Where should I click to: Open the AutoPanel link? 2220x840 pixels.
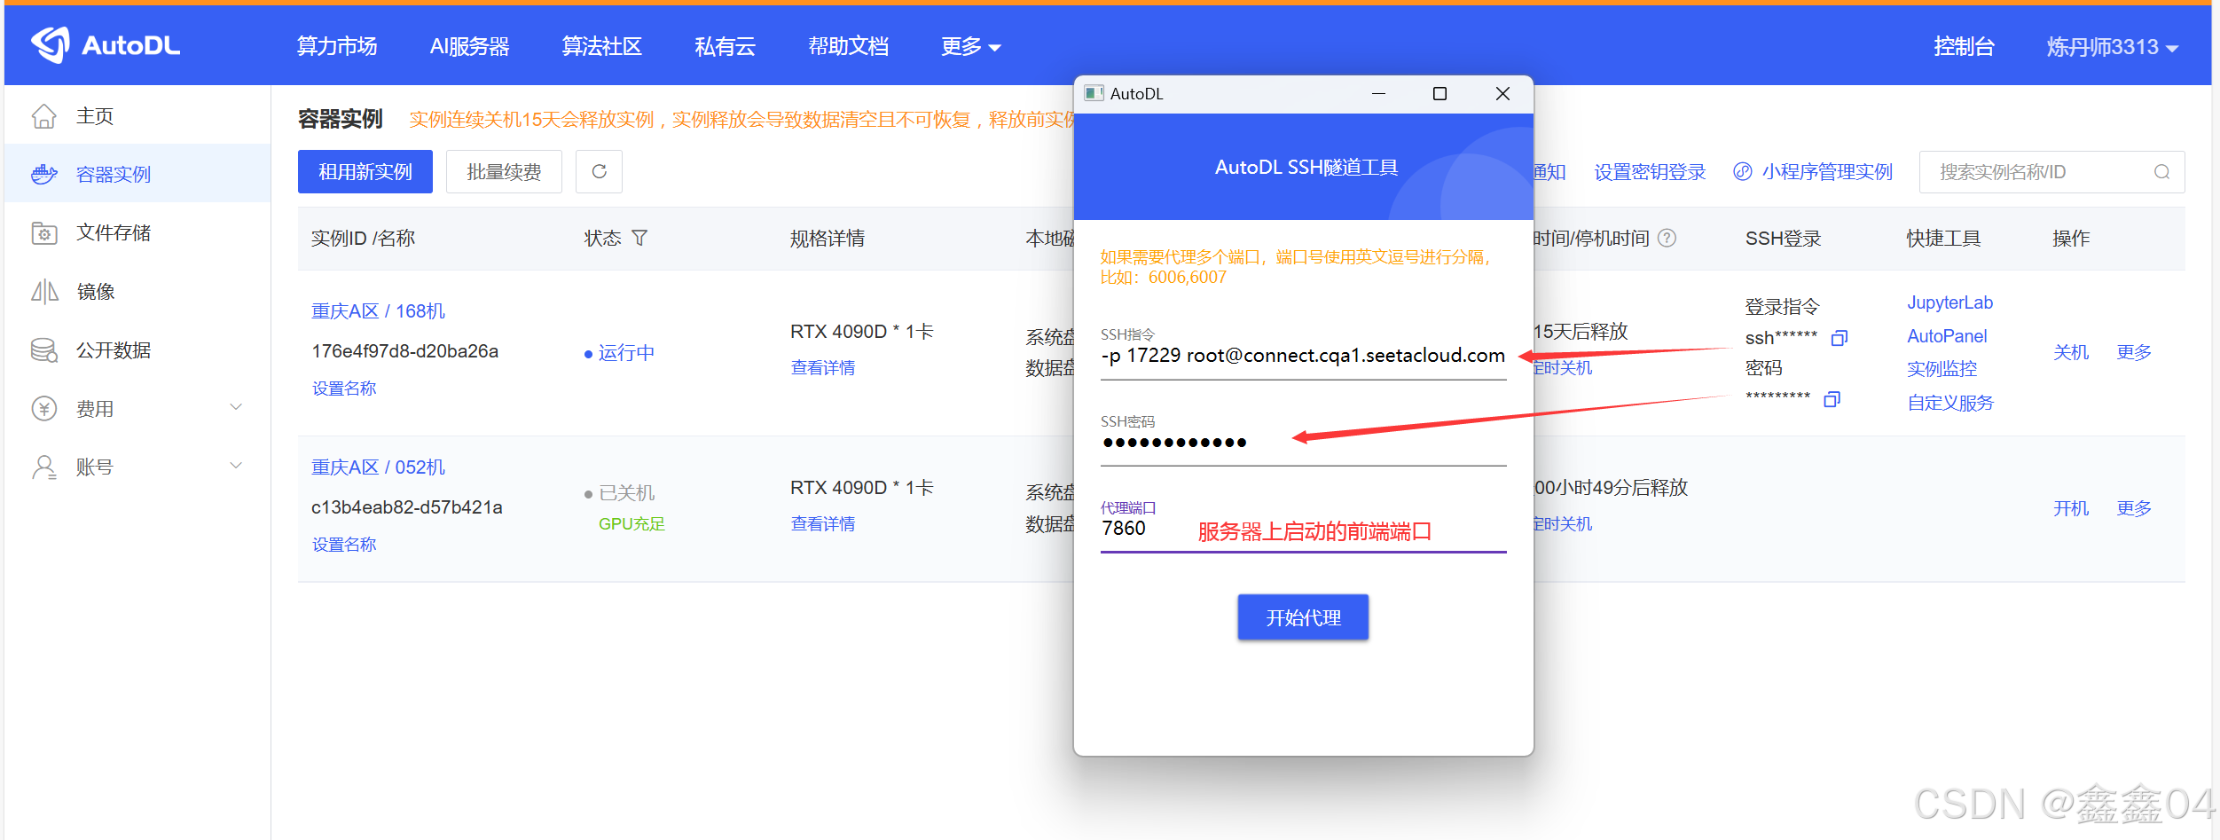1947,336
